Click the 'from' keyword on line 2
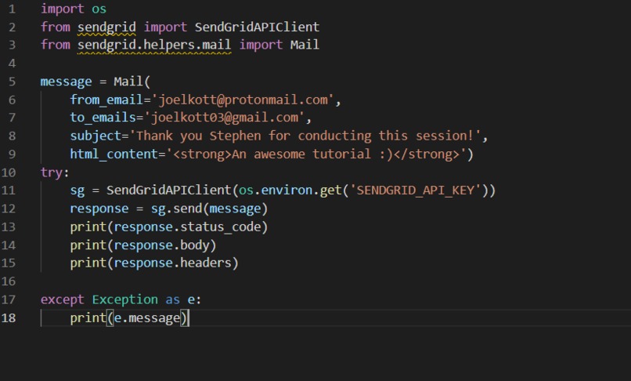 pos(55,27)
